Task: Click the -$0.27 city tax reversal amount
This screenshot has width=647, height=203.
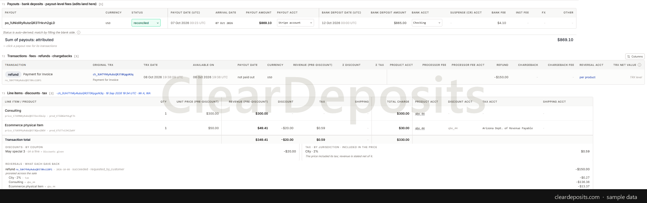Action: coord(585,178)
